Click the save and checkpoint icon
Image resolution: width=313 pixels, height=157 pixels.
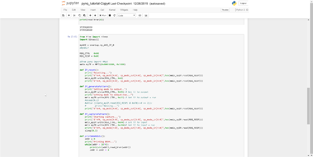pos(63,16)
